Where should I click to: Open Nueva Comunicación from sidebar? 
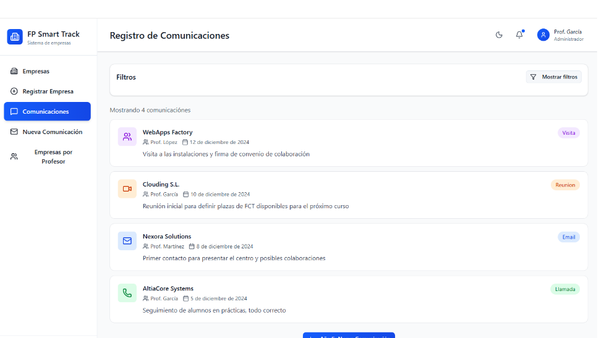pos(52,132)
